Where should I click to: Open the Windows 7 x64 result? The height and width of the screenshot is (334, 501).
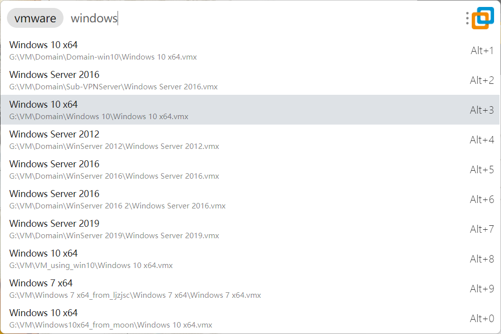tap(250, 288)
